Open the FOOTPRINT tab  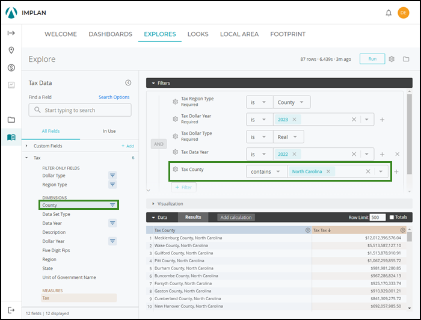[288, 34]
